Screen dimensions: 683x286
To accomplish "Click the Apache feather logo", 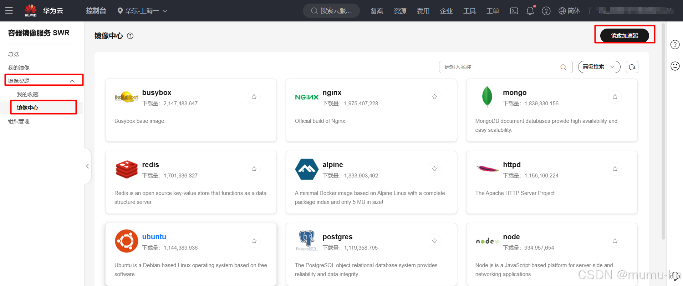I will pyautogui.click(x=487, y=169).
